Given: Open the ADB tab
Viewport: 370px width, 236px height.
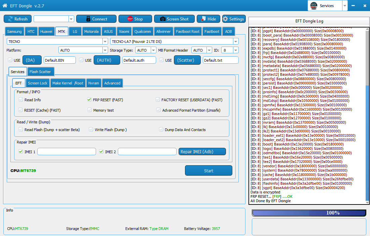Looking at the screenshot, I should (228, 31).
